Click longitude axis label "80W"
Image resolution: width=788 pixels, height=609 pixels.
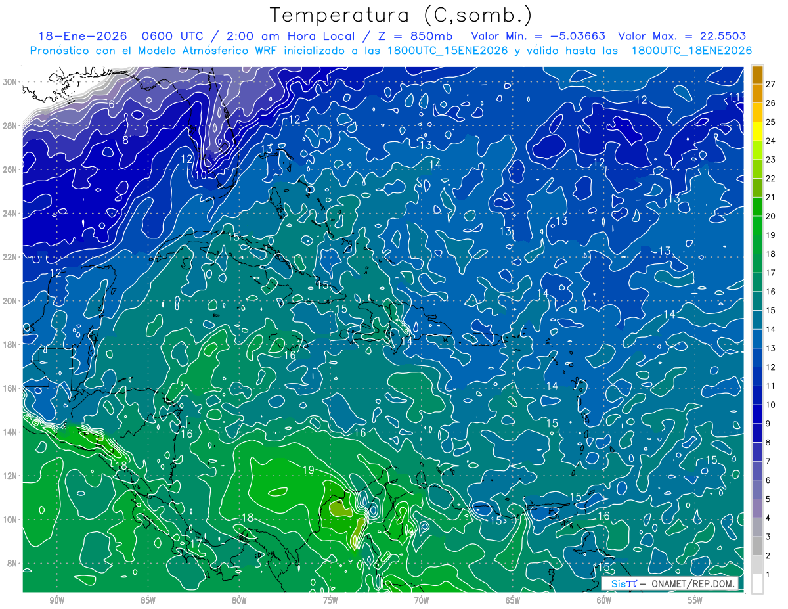(239, 600)
